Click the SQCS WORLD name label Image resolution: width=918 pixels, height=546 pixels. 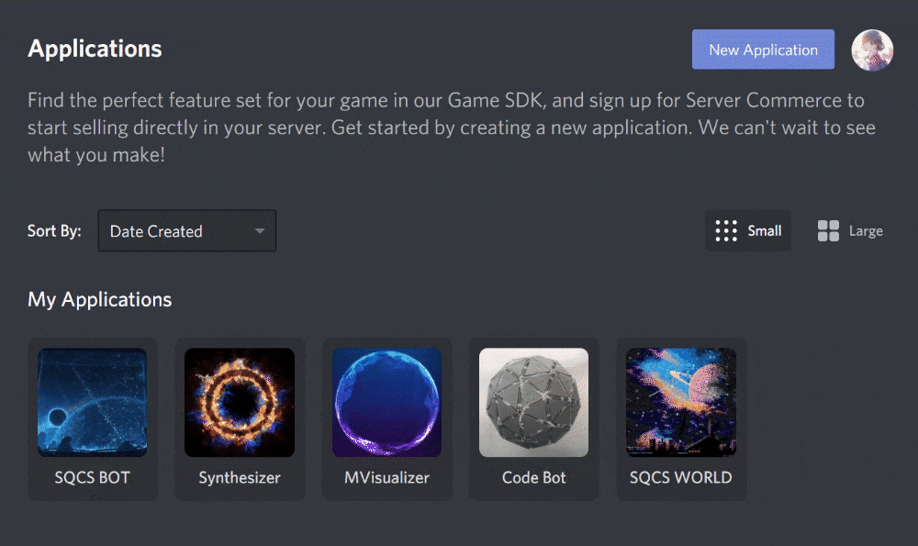(681, 477)
